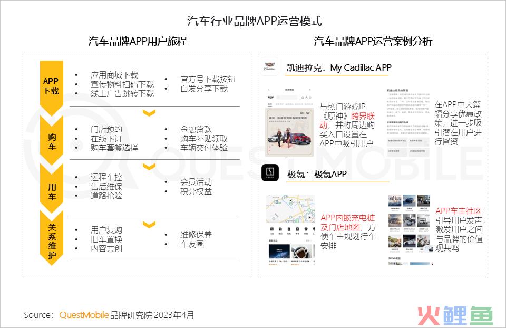Click the "线上广告跳转下载" bullet
This screenshot has height=328, width=506.
click(122, 94)
